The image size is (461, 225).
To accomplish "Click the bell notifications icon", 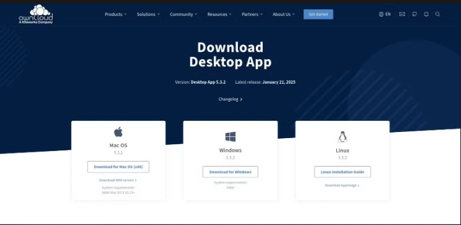I will point(426,14).
